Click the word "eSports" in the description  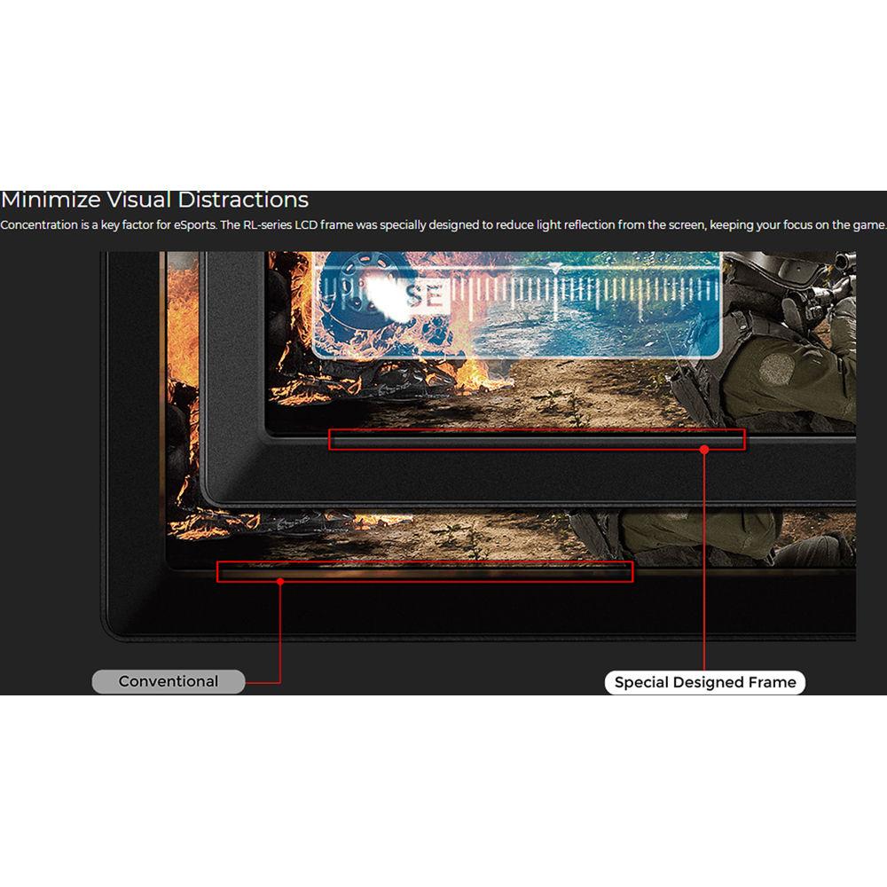point(189,225)
